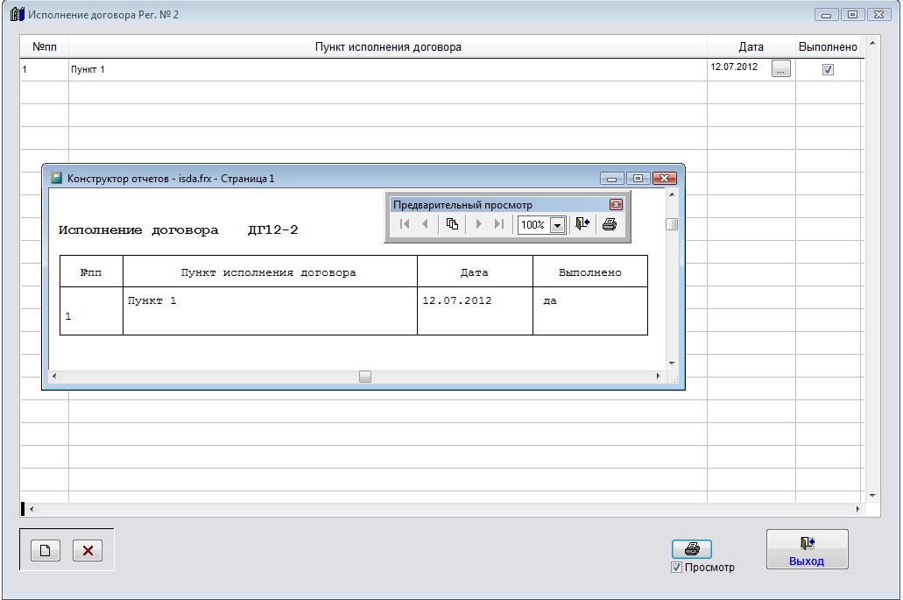This screenshot has width=903, height=600.
Task: Click row number 1 cell in main grid
Action: click(x=45, y=70)
